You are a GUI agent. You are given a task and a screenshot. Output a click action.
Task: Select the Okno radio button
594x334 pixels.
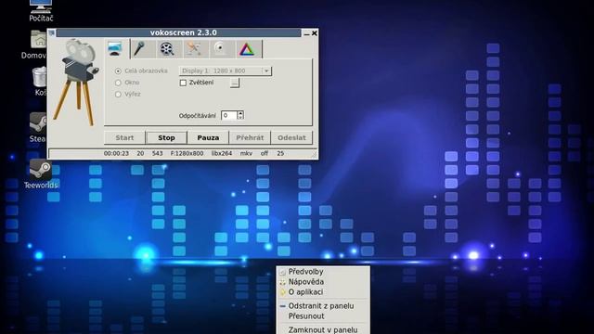click(118, 83)
